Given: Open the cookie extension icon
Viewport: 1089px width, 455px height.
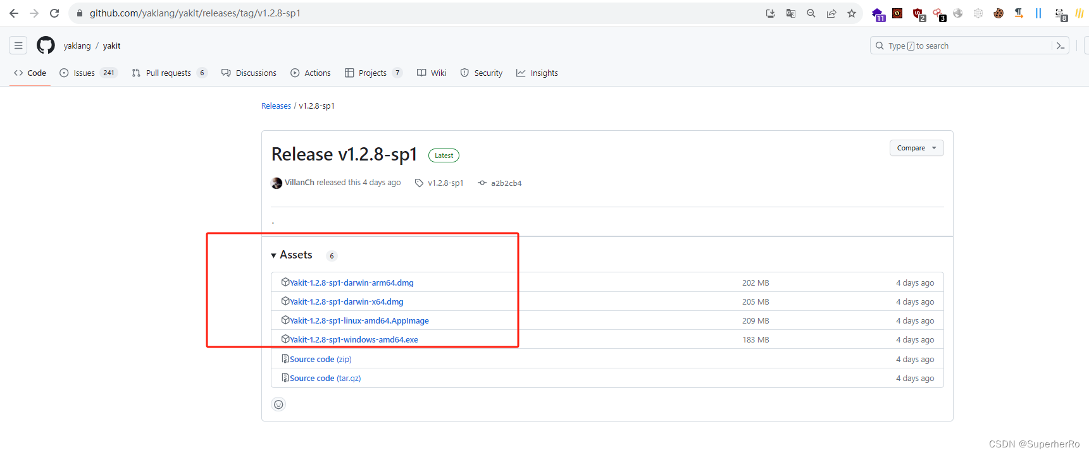Looking at the screenshot, I should [x=999, y=13].
